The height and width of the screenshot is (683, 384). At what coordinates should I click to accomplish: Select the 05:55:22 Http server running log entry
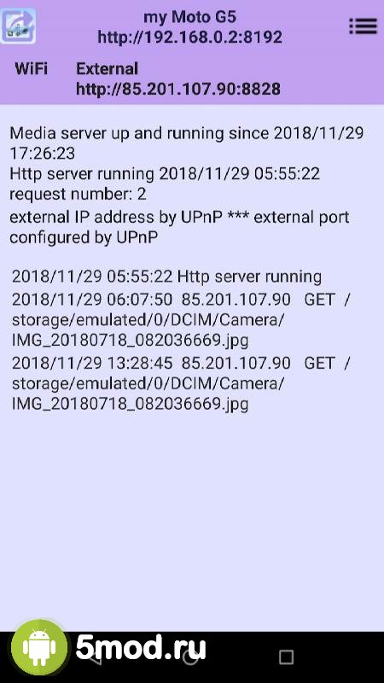[x=166, y=277]
